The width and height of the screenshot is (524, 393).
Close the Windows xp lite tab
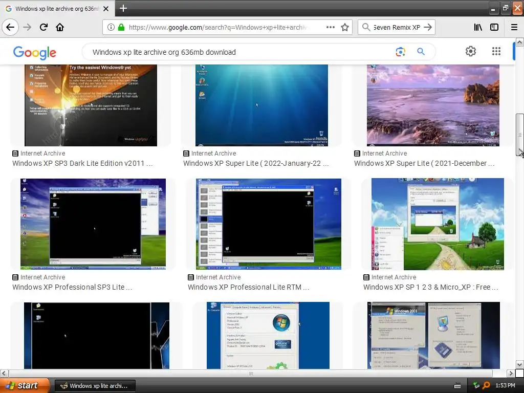(106, 9)
